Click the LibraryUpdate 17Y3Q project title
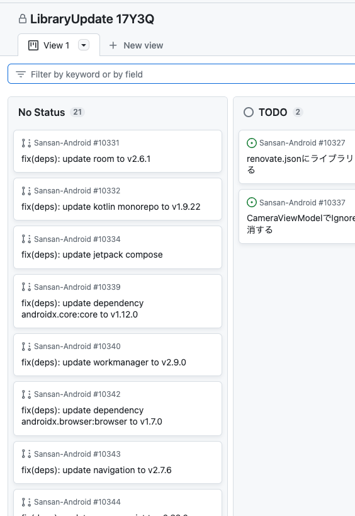Image resolution: width=355 pixels, height=516 pixels. 92,19
